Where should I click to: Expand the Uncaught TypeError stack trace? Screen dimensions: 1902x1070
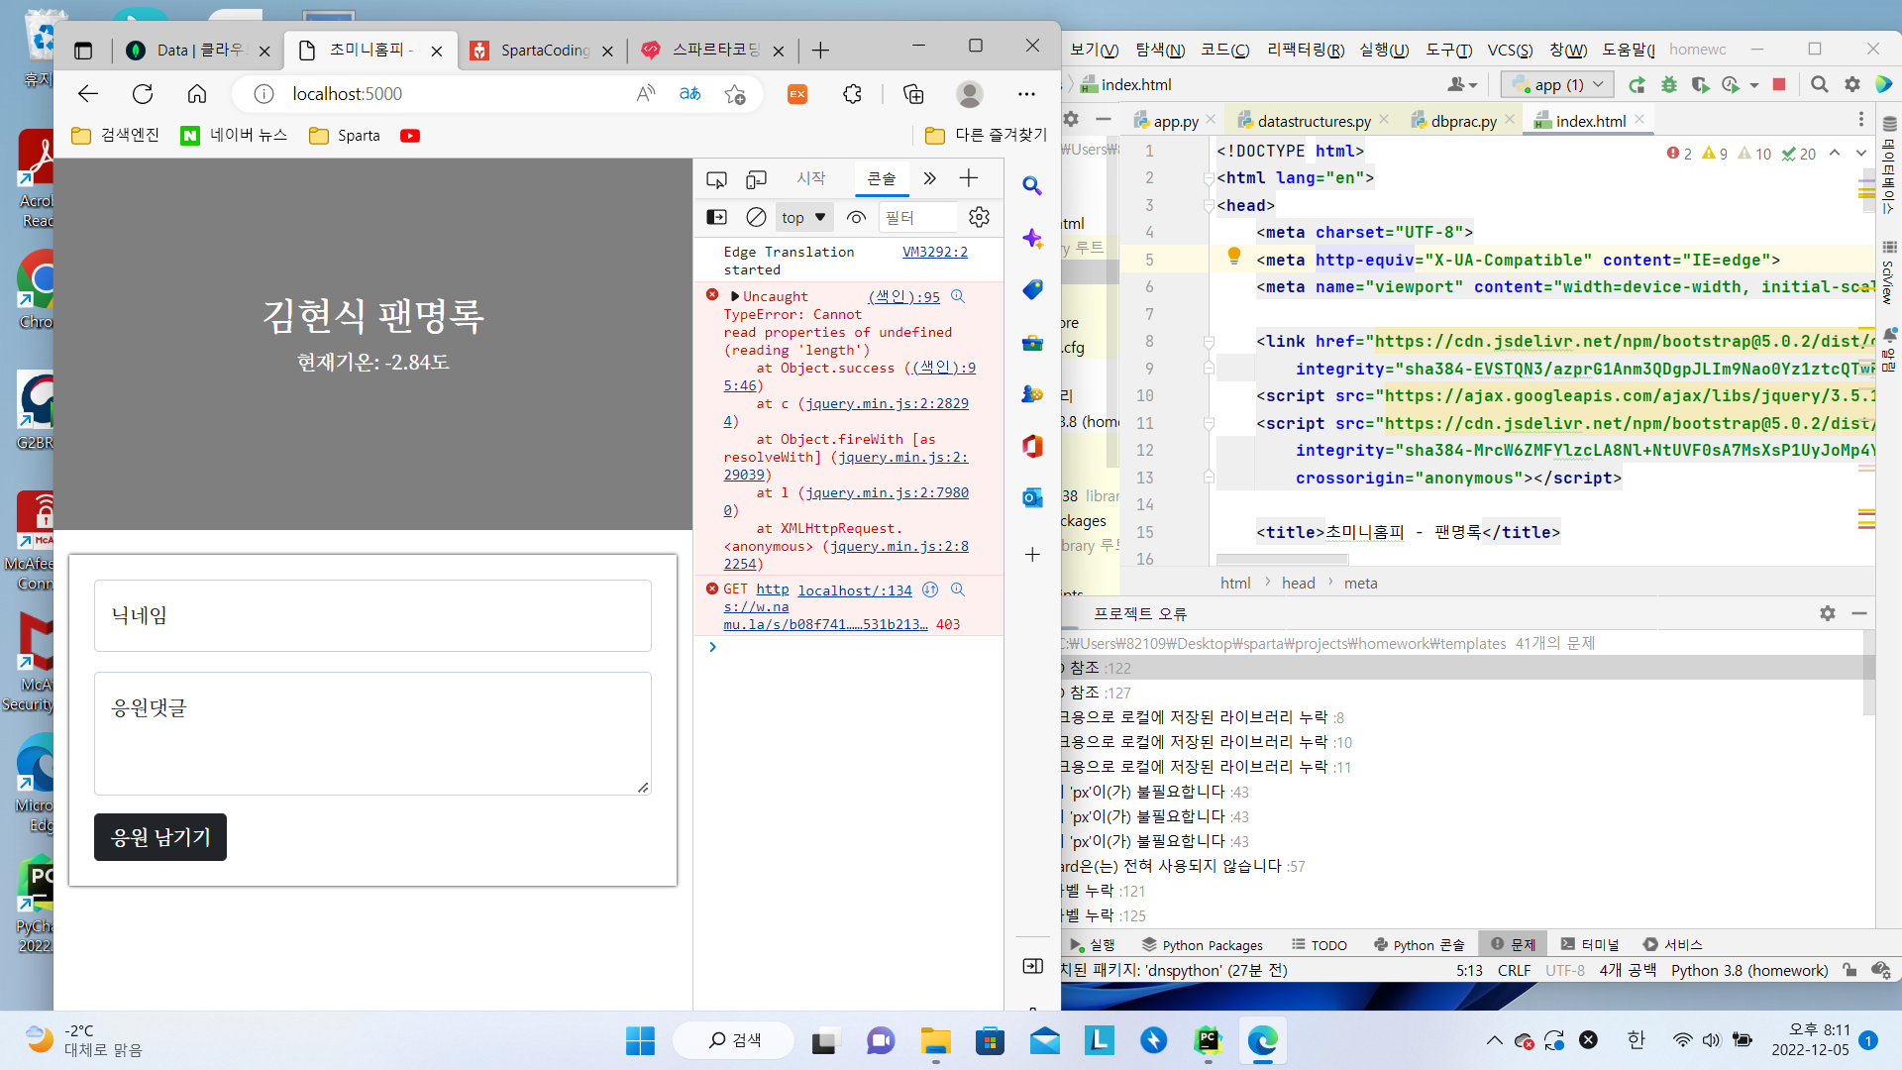pyautogui.click(x=734, y=296)
